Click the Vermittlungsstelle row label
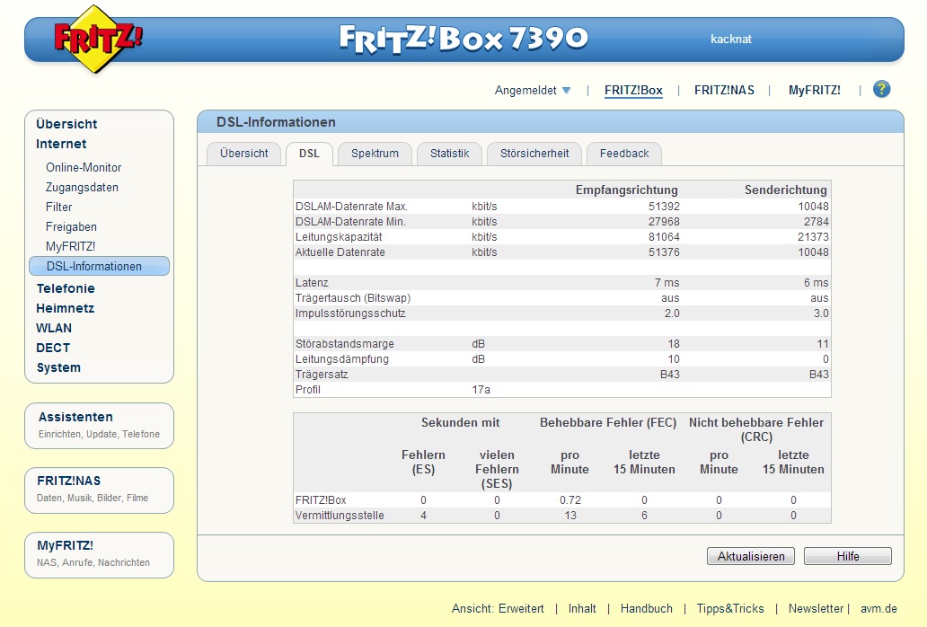Image resolution: width=927 pixels, height=627 pixels. pyautogui.click(x=340, y=516)
